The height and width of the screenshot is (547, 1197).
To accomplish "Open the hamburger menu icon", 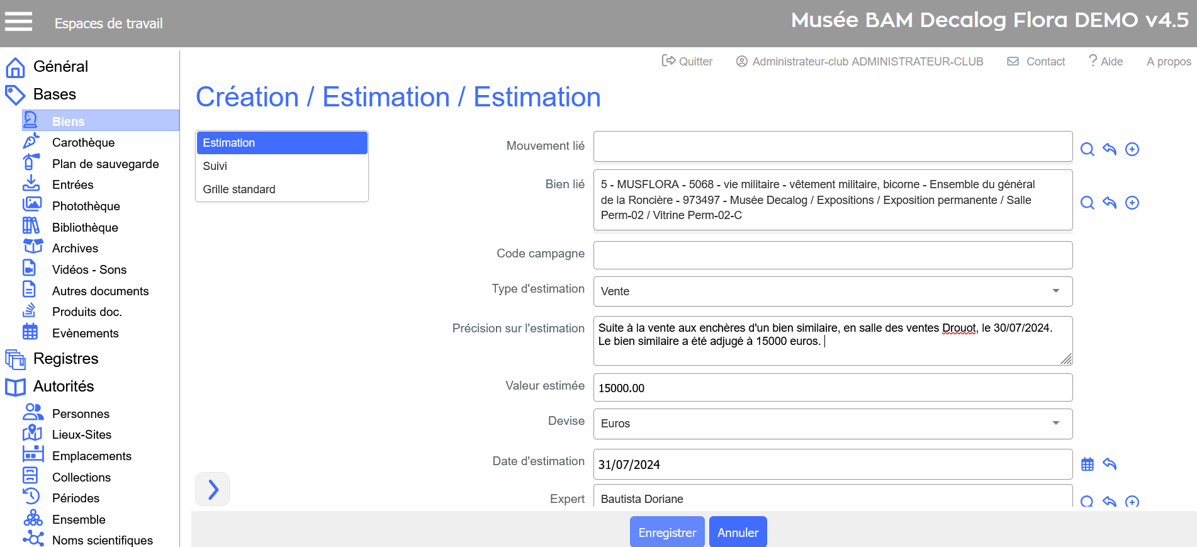I will point(18,22).
